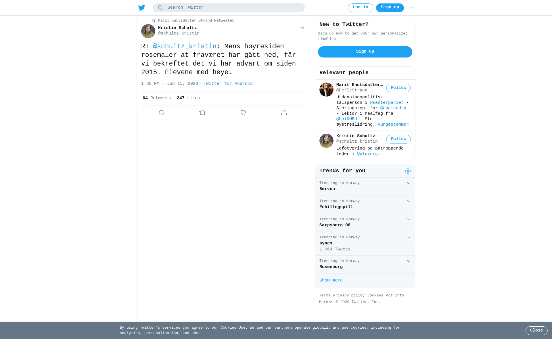Expand options for the Rosenborg trend
Image resolution: width=552 pixels, height=339 pixels.
click(409, 261)
